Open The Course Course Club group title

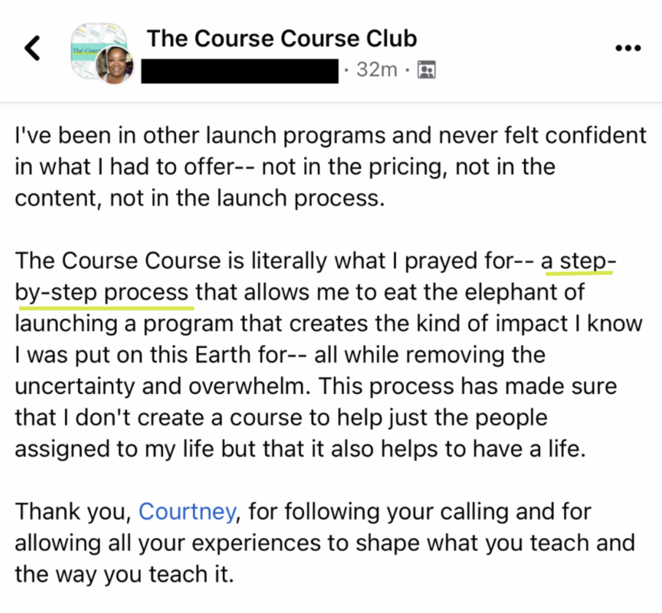click(282, 38)
